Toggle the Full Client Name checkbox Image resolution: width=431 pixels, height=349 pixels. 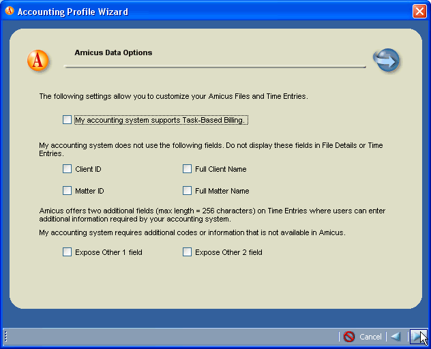click(x=187, y=169)
